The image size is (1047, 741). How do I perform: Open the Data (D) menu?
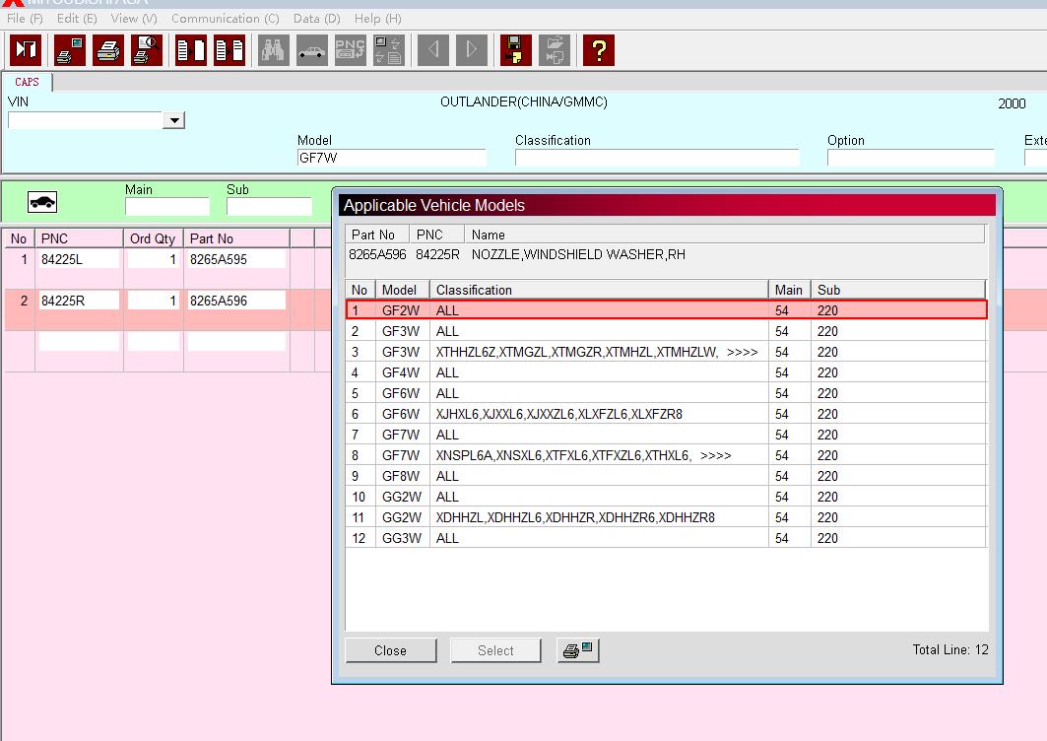pyautogui.click(x=316, y=19)
